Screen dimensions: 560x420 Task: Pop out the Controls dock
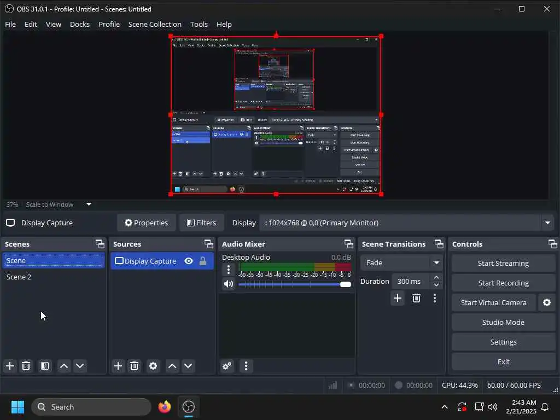[552, 244]
